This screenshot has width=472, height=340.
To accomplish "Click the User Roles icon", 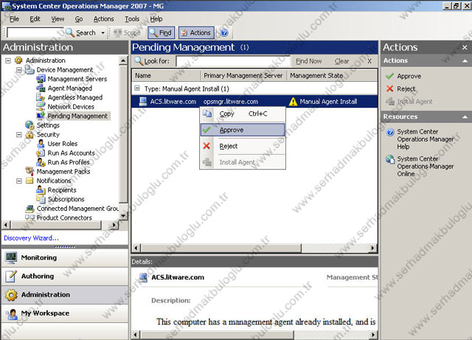I will point(41,144).
